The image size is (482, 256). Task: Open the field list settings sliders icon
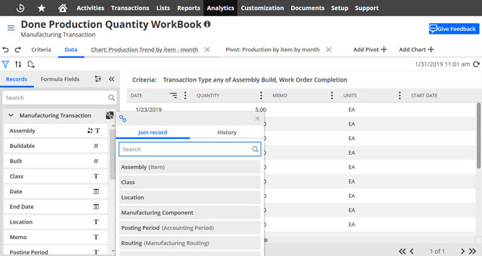tap(98, 79)
